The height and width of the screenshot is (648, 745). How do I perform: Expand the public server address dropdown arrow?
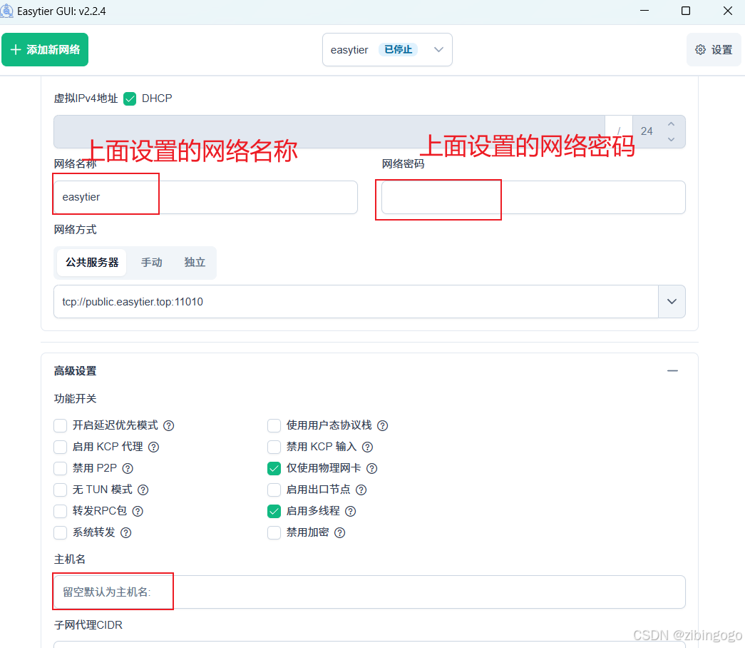point(672,302)
